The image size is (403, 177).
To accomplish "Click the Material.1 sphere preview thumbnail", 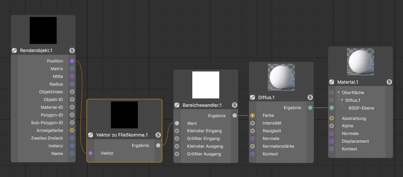I will 360,62.
